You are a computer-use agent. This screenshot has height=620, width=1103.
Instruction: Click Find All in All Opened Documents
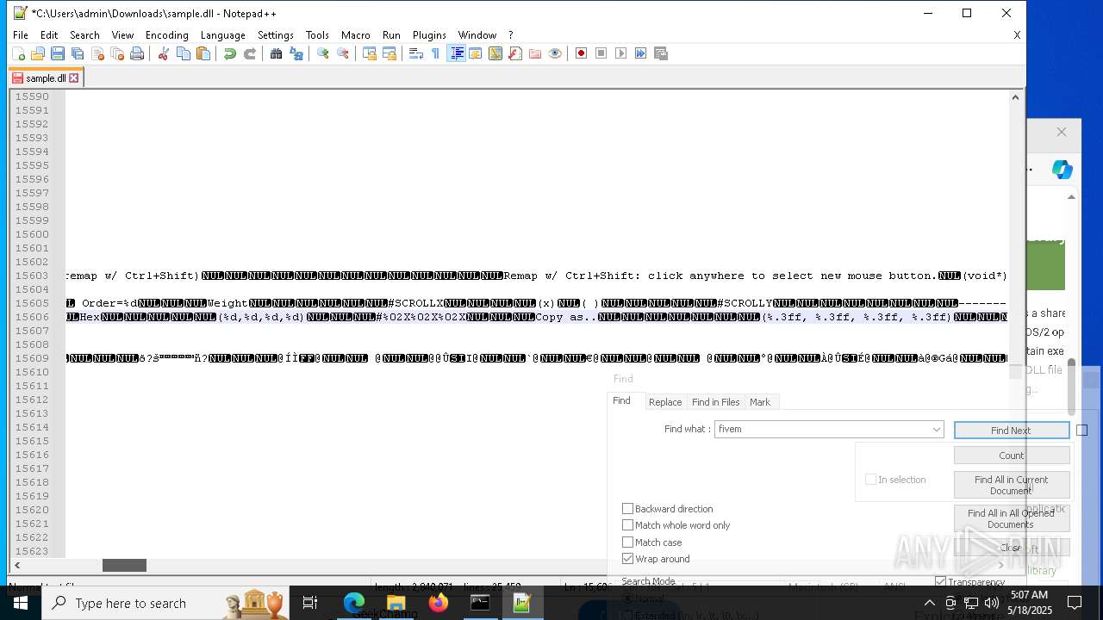pos(1012,518)
